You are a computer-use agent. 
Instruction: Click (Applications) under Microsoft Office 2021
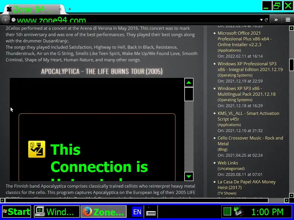229,50
